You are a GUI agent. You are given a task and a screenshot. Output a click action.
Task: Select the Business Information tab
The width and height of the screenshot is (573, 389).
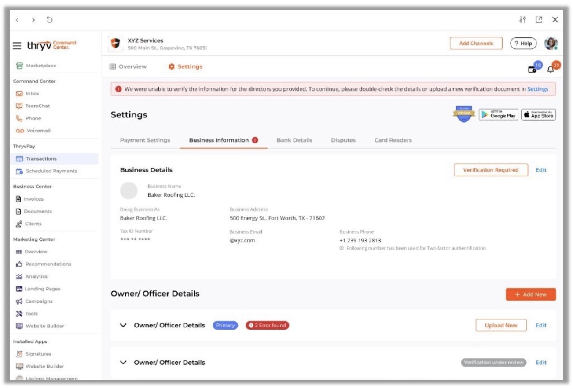pos(224,140)
